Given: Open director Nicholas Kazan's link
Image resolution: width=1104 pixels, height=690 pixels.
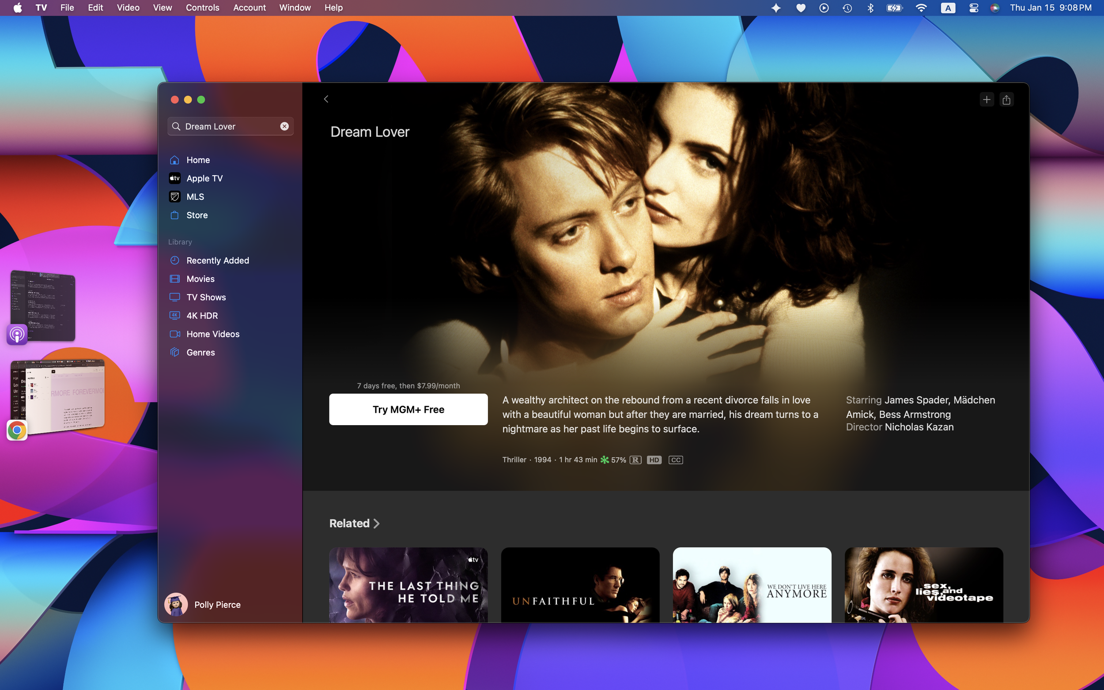Looking at the screenshot, I should click(x=919, y=427).
